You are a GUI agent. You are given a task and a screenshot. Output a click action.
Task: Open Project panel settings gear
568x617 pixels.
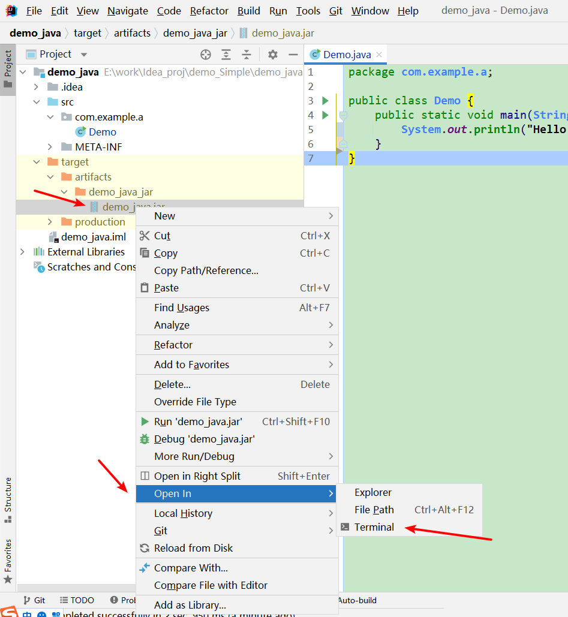pyautogui.click(x=273, y=55)
